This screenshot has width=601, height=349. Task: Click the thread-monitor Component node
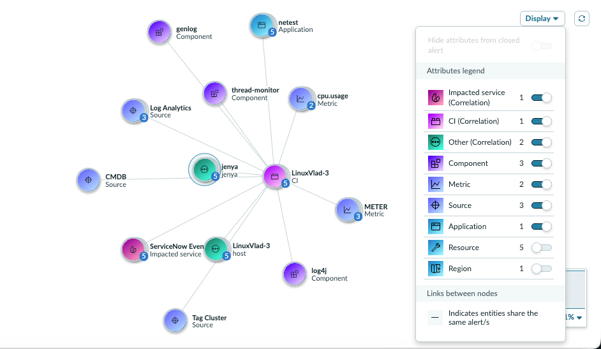tap(214, 93)
